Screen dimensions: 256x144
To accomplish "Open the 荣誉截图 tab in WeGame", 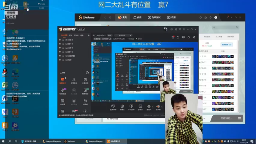I will (230, 37).
